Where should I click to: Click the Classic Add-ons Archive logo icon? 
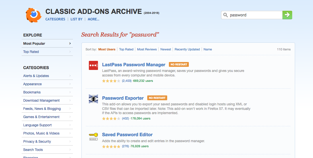[x=34, y=15]
